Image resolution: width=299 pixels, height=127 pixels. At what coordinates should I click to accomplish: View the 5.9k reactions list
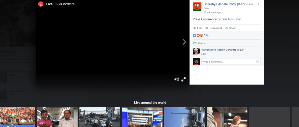[206, 35]
